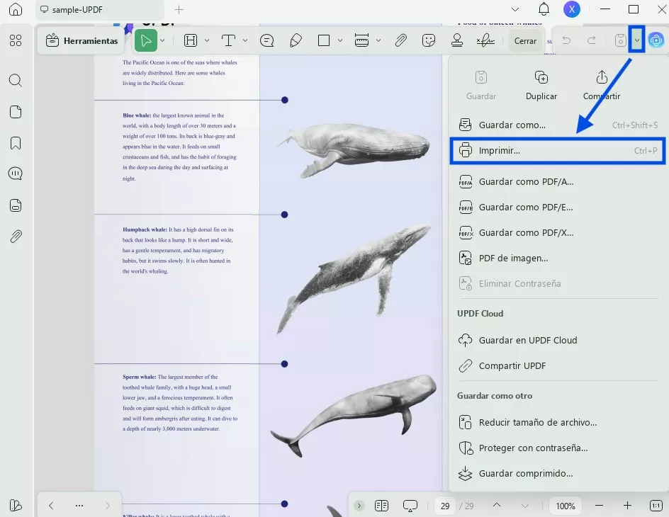Click the signature tool
Screen dimensions: 669x517
(485, 41)
